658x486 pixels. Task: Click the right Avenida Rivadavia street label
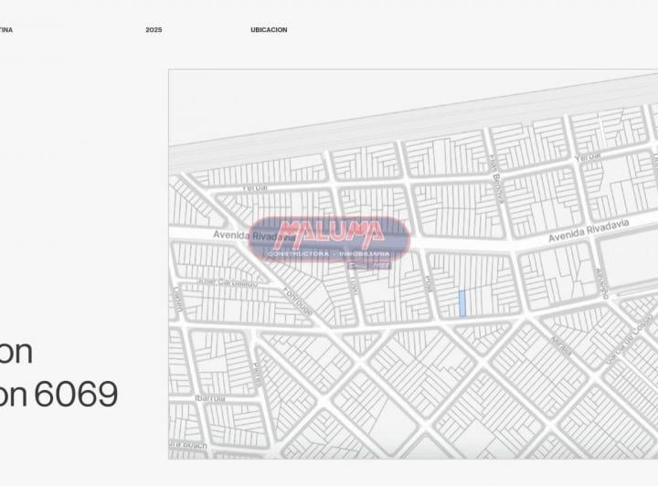pos(589,230)
